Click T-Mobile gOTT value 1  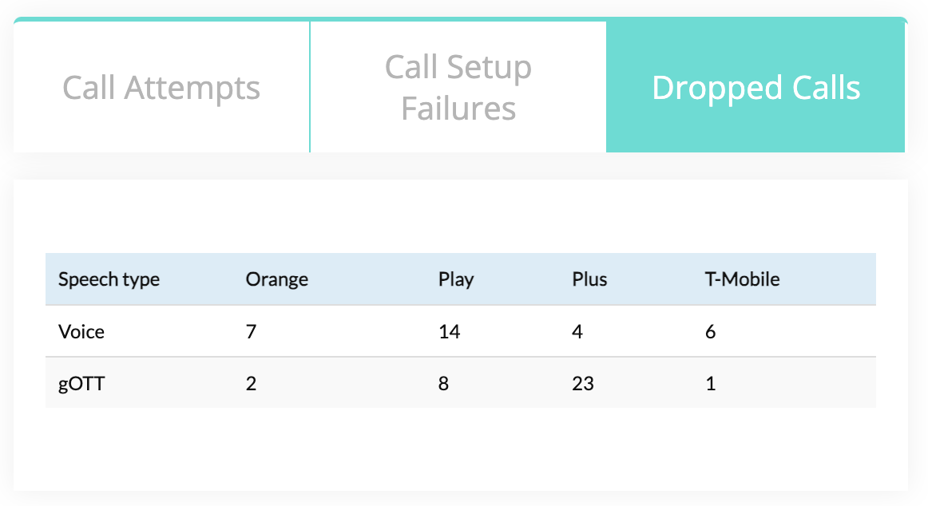click(x=710, y=384)
